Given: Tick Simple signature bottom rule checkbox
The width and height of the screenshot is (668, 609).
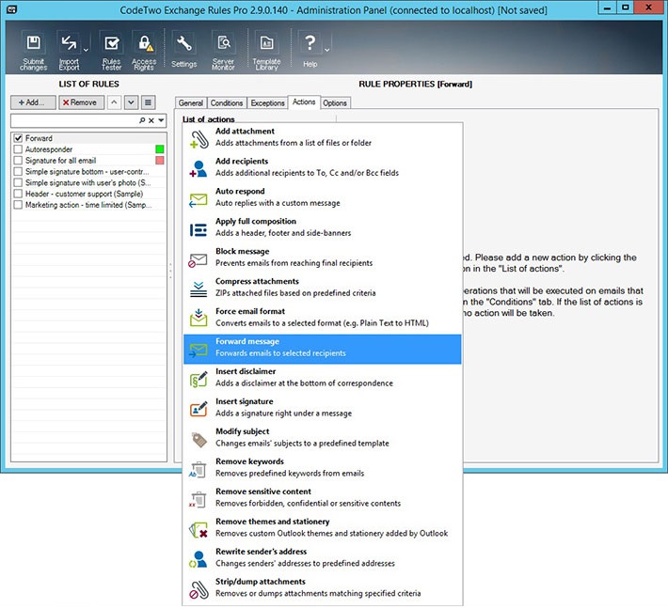Looking at the screenshot, I should click(x=18, y=171).
